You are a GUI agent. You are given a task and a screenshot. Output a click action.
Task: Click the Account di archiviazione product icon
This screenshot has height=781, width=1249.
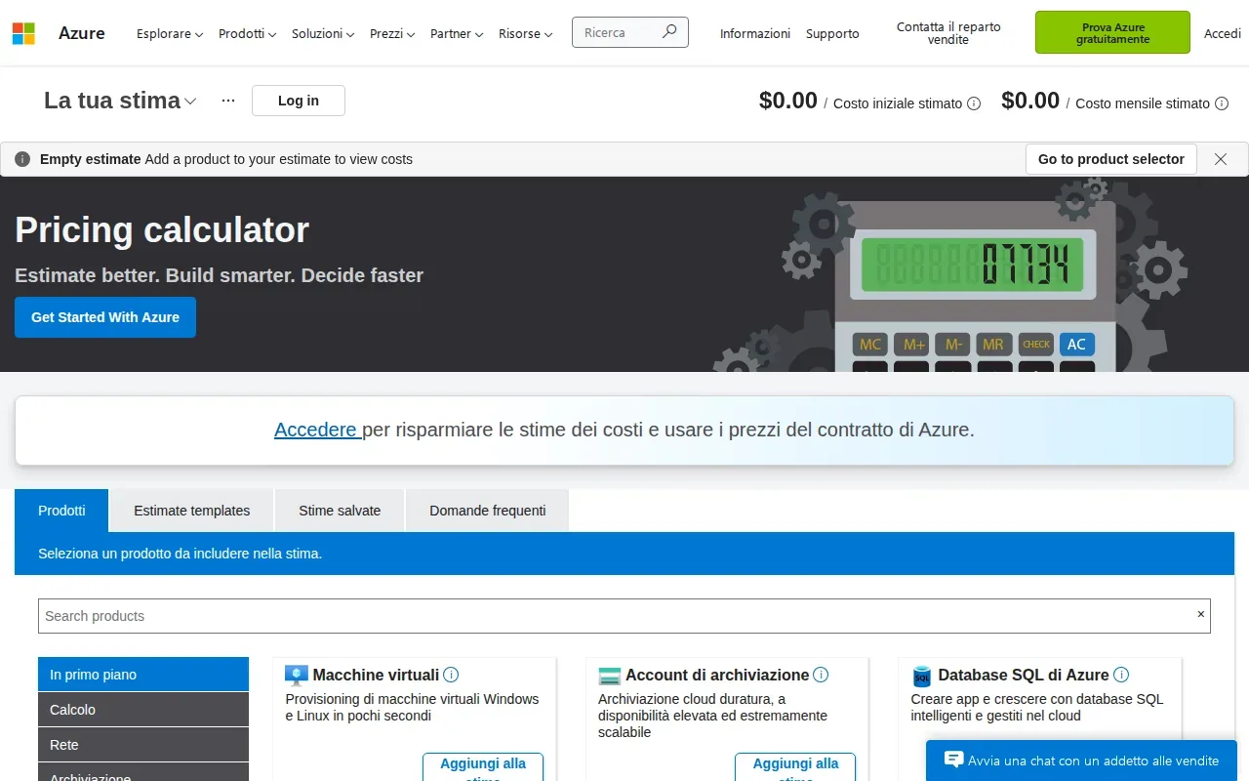pyautogui.click(x=610, y=676)
